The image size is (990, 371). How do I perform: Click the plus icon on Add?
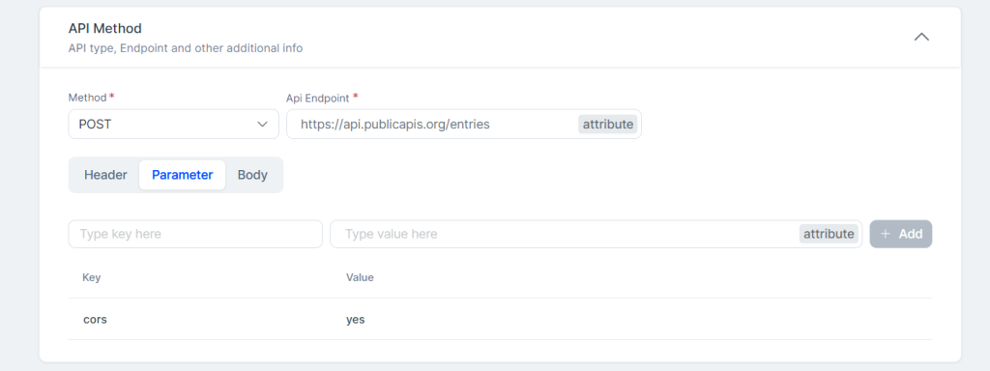[x=886, y=234]
